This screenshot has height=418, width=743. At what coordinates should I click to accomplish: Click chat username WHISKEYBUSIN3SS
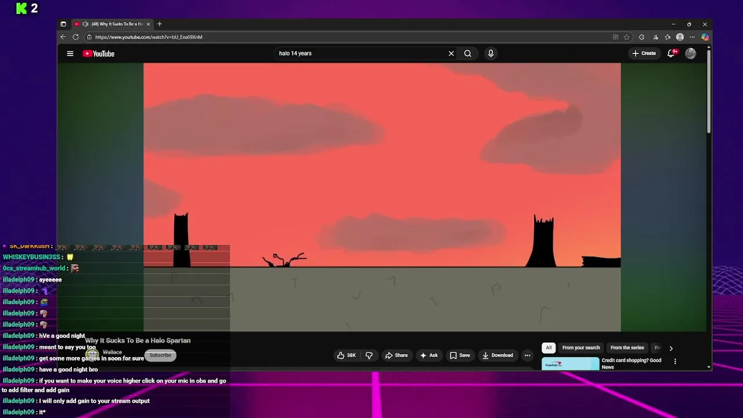[x=31, y=257]
